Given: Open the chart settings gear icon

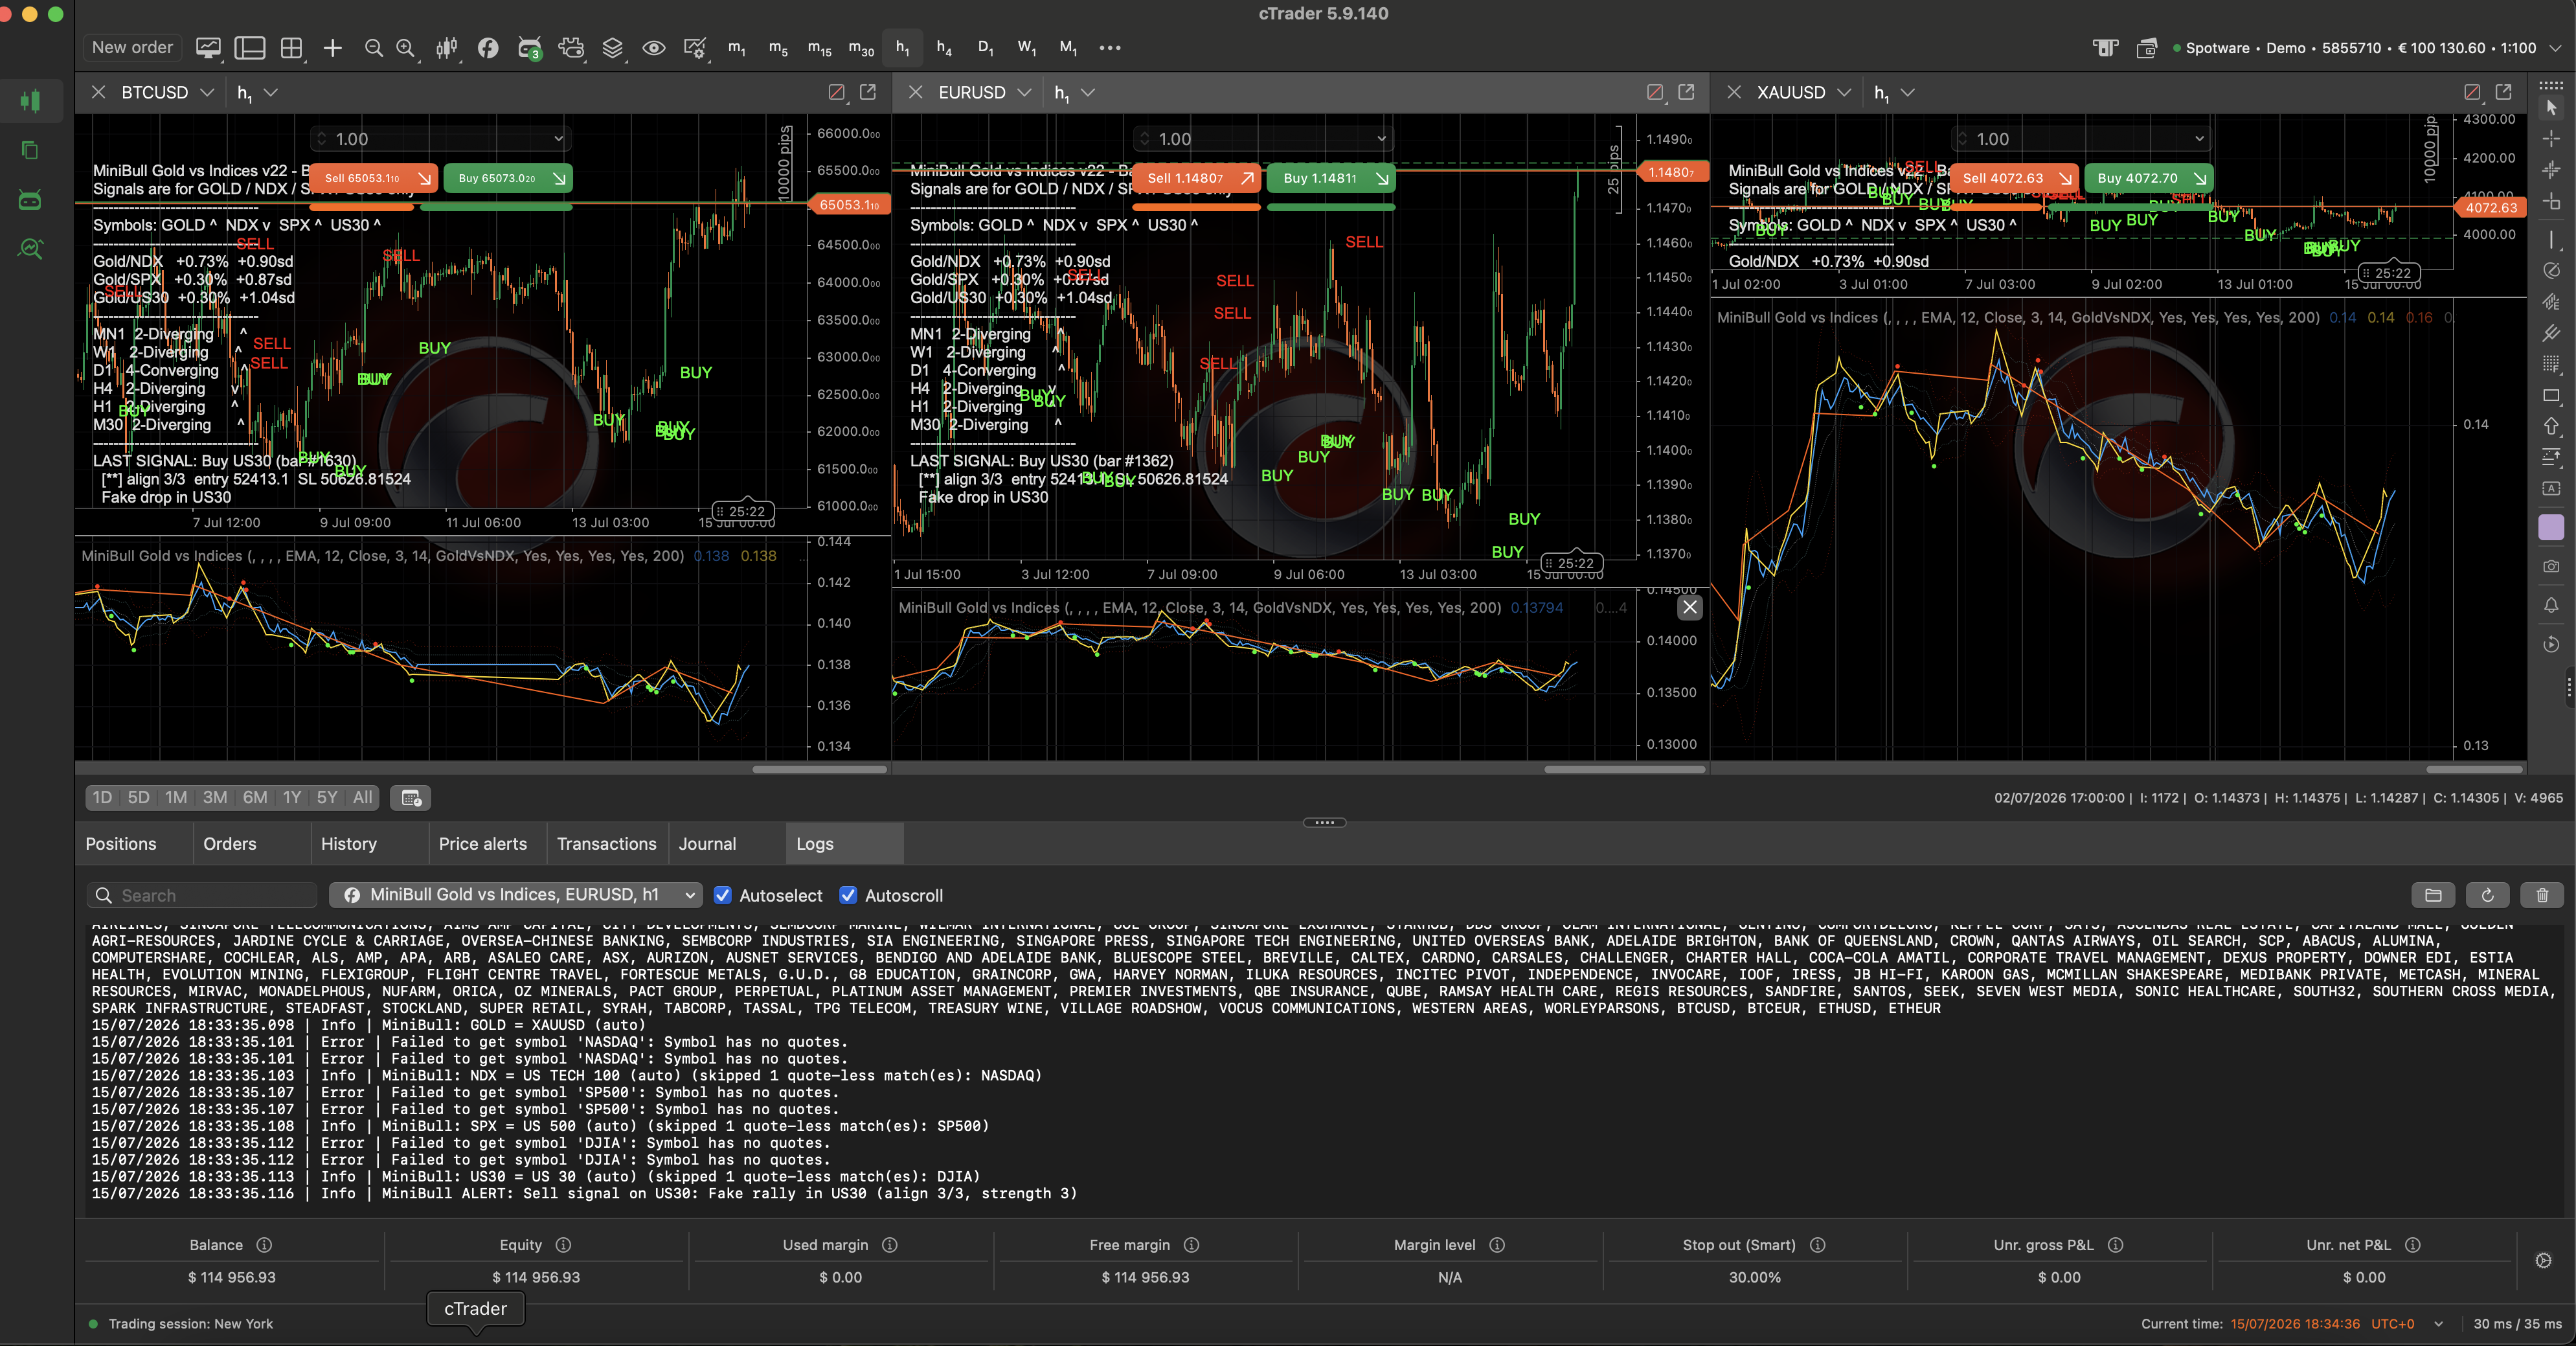Looking at the screenshot, I should [695, 48].
